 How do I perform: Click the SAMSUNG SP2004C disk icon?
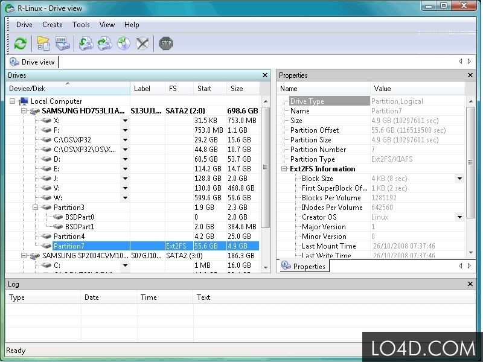35,256
